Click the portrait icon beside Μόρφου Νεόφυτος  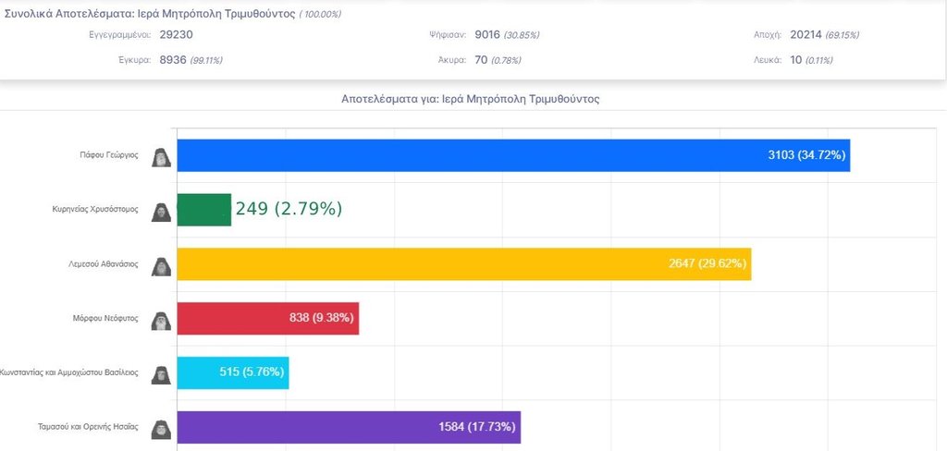click(x=161, y=321)
